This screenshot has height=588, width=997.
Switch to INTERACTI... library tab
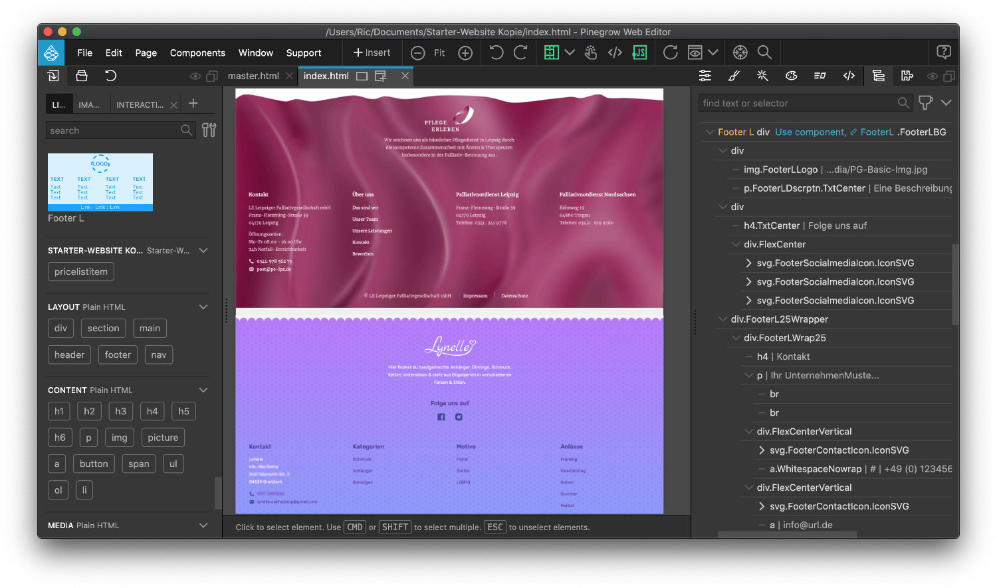(140, 104)
